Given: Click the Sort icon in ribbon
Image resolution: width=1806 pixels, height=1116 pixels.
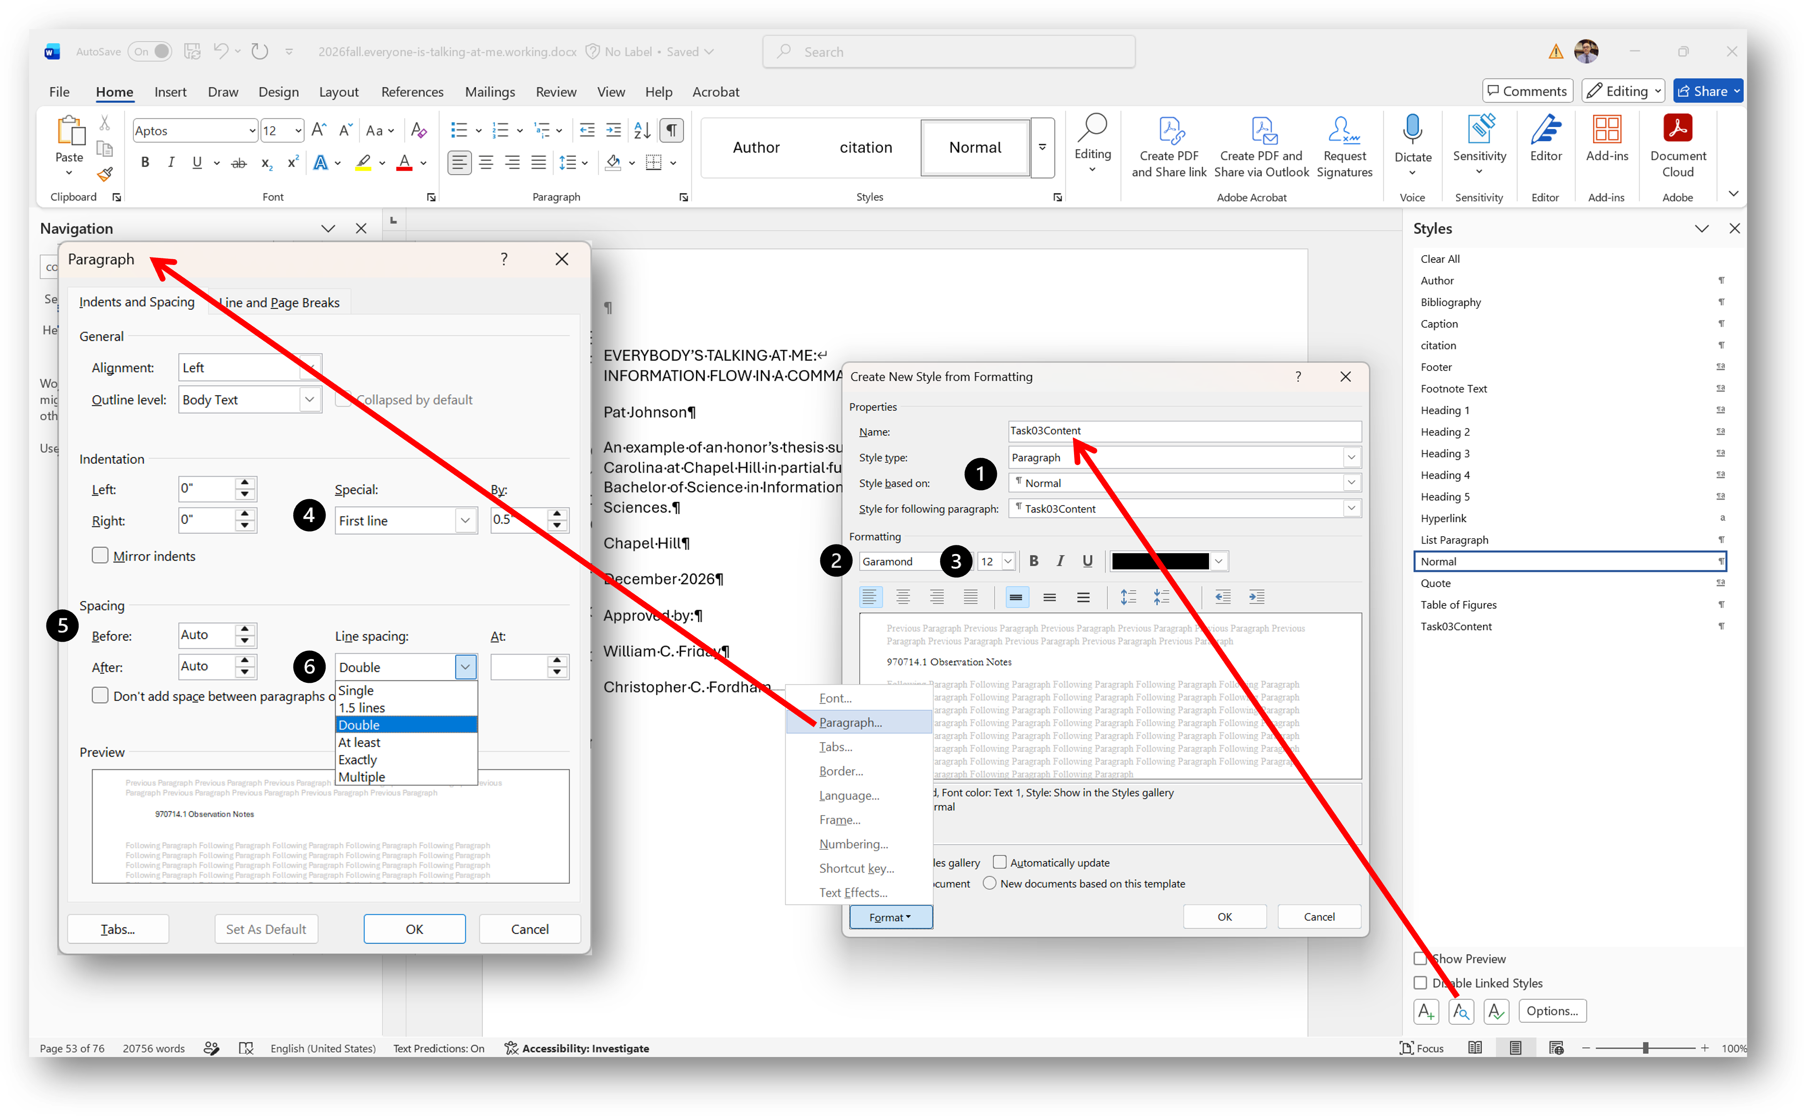Looking at the screenshot, I should coord(642,131).
